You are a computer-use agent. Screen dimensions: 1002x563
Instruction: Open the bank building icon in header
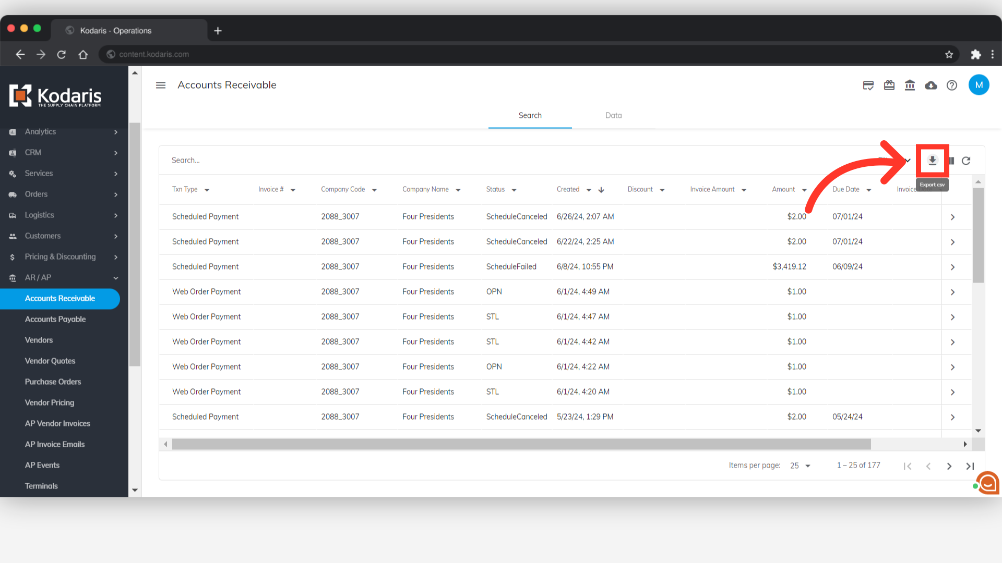910,85
